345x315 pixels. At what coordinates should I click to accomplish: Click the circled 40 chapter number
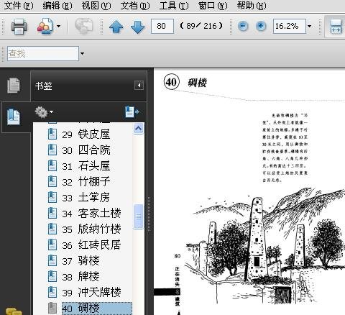click(x=171, y=82)
